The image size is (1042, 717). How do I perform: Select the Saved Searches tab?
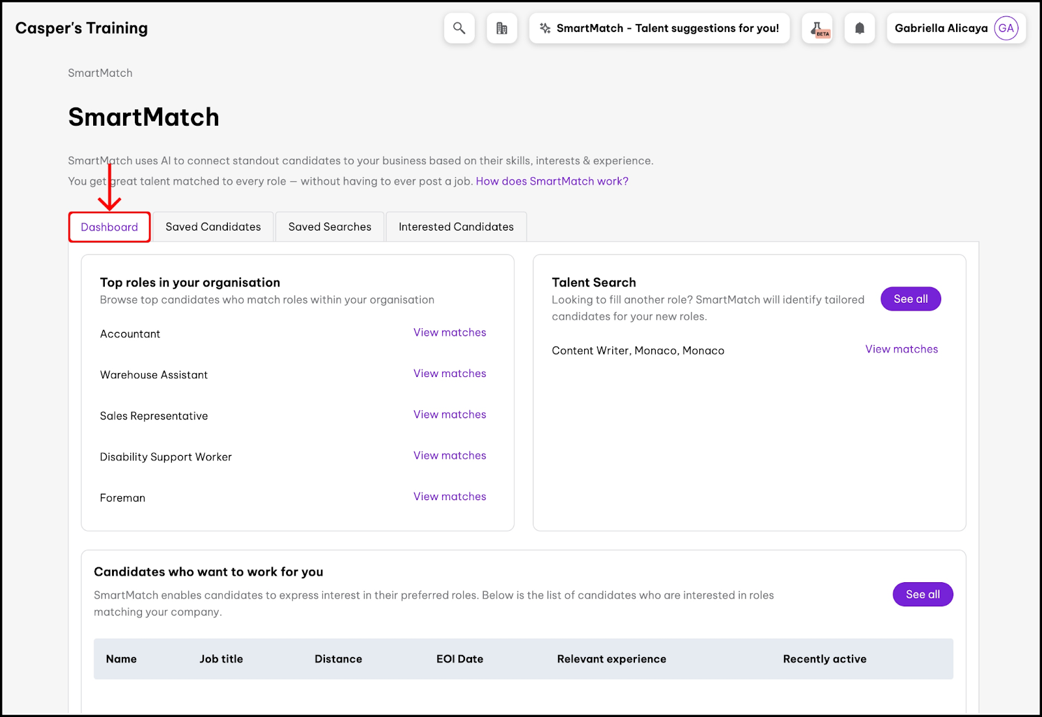tap(330, 227)
